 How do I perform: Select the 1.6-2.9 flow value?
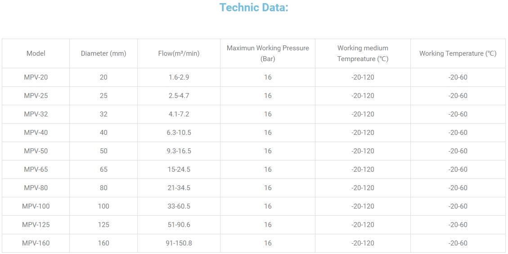[179, 77]
